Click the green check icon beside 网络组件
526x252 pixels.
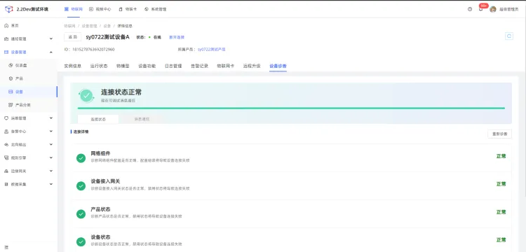[81, 158]
